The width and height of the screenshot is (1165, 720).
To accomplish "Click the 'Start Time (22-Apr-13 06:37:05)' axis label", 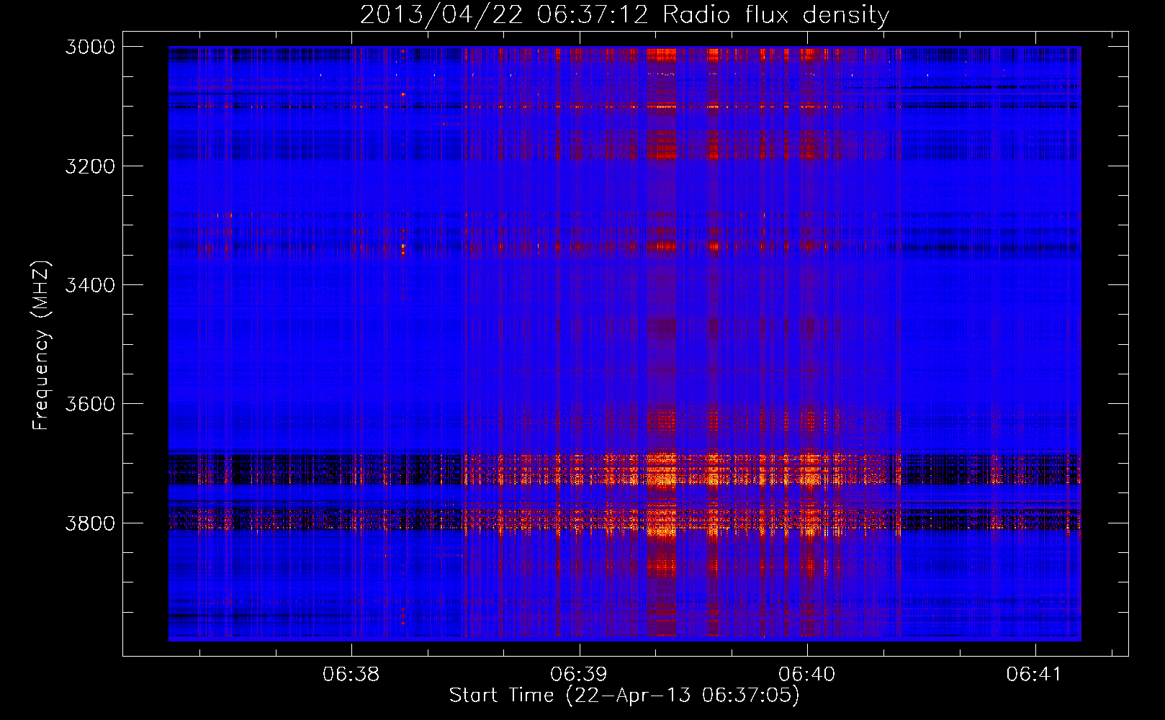I will pyautogui.click(x=624, y=696).
